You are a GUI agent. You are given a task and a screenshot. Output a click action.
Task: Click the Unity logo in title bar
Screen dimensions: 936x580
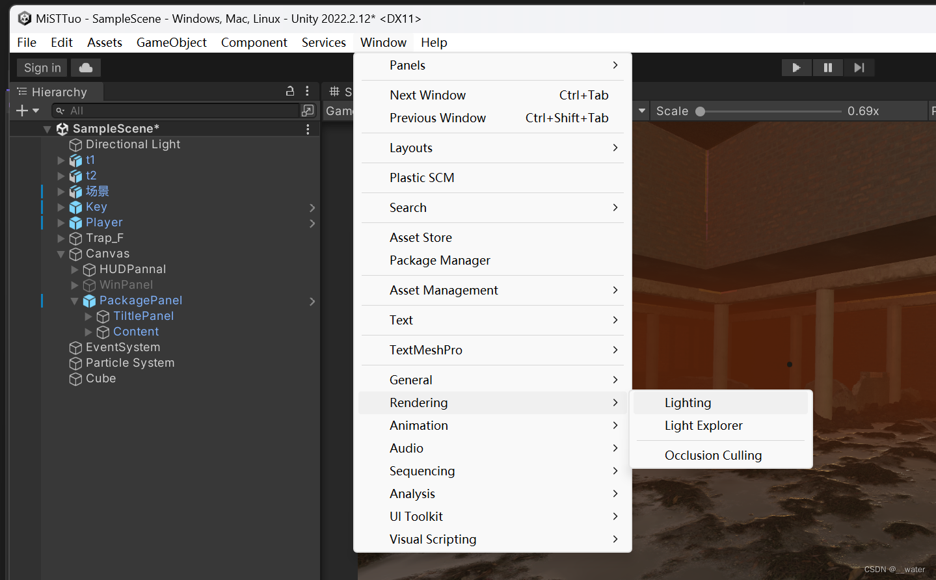[25, 18]
